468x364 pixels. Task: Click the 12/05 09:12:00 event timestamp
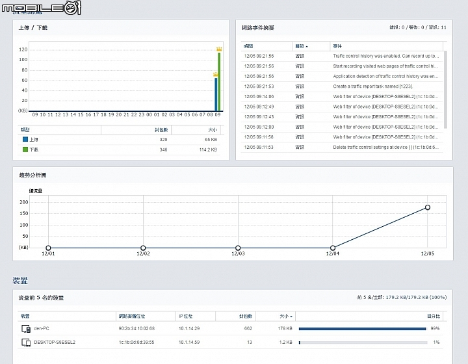[x=259, y=127]
